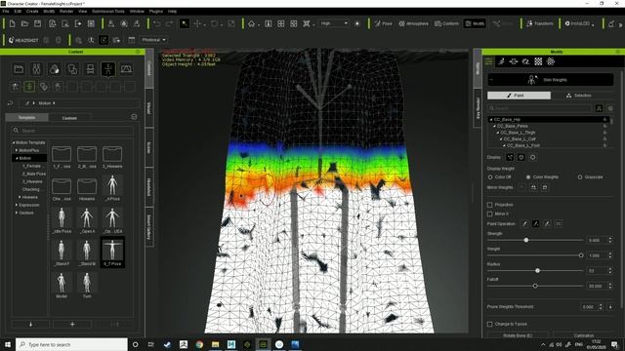Open the Render menu
This screenshot has width=625, height=351.
[x=66, y=11]
